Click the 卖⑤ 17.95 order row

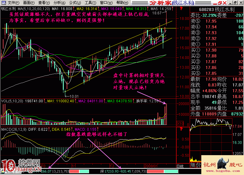217,21
